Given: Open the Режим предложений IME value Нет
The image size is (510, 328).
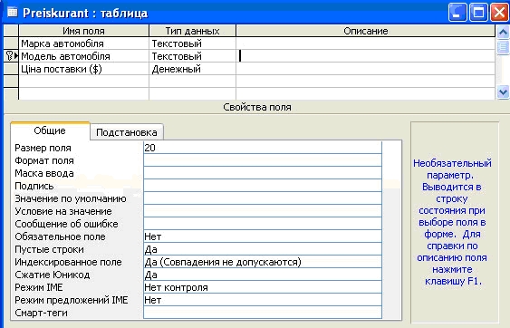Looking at the screenshot, I should (263, 300).
